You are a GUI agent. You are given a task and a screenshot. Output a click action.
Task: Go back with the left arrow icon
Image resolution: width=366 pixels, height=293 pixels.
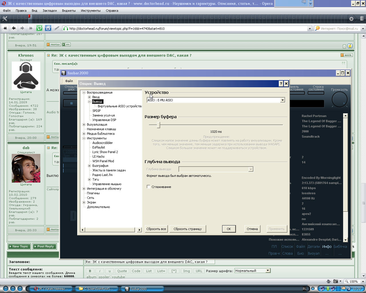[x=13, y=28]
